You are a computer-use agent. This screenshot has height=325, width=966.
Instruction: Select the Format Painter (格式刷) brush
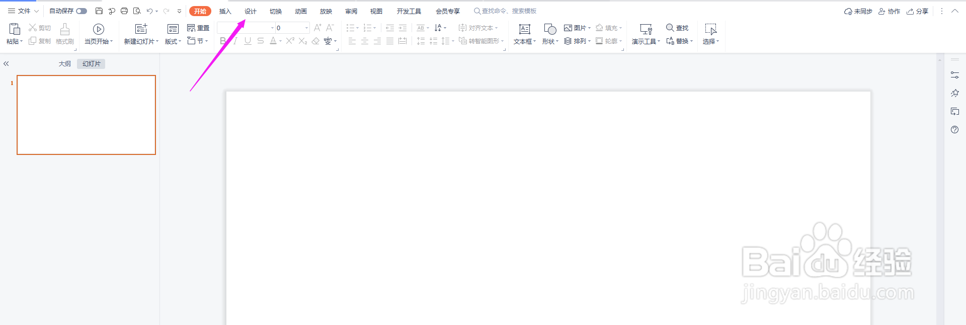pos(65,34)
